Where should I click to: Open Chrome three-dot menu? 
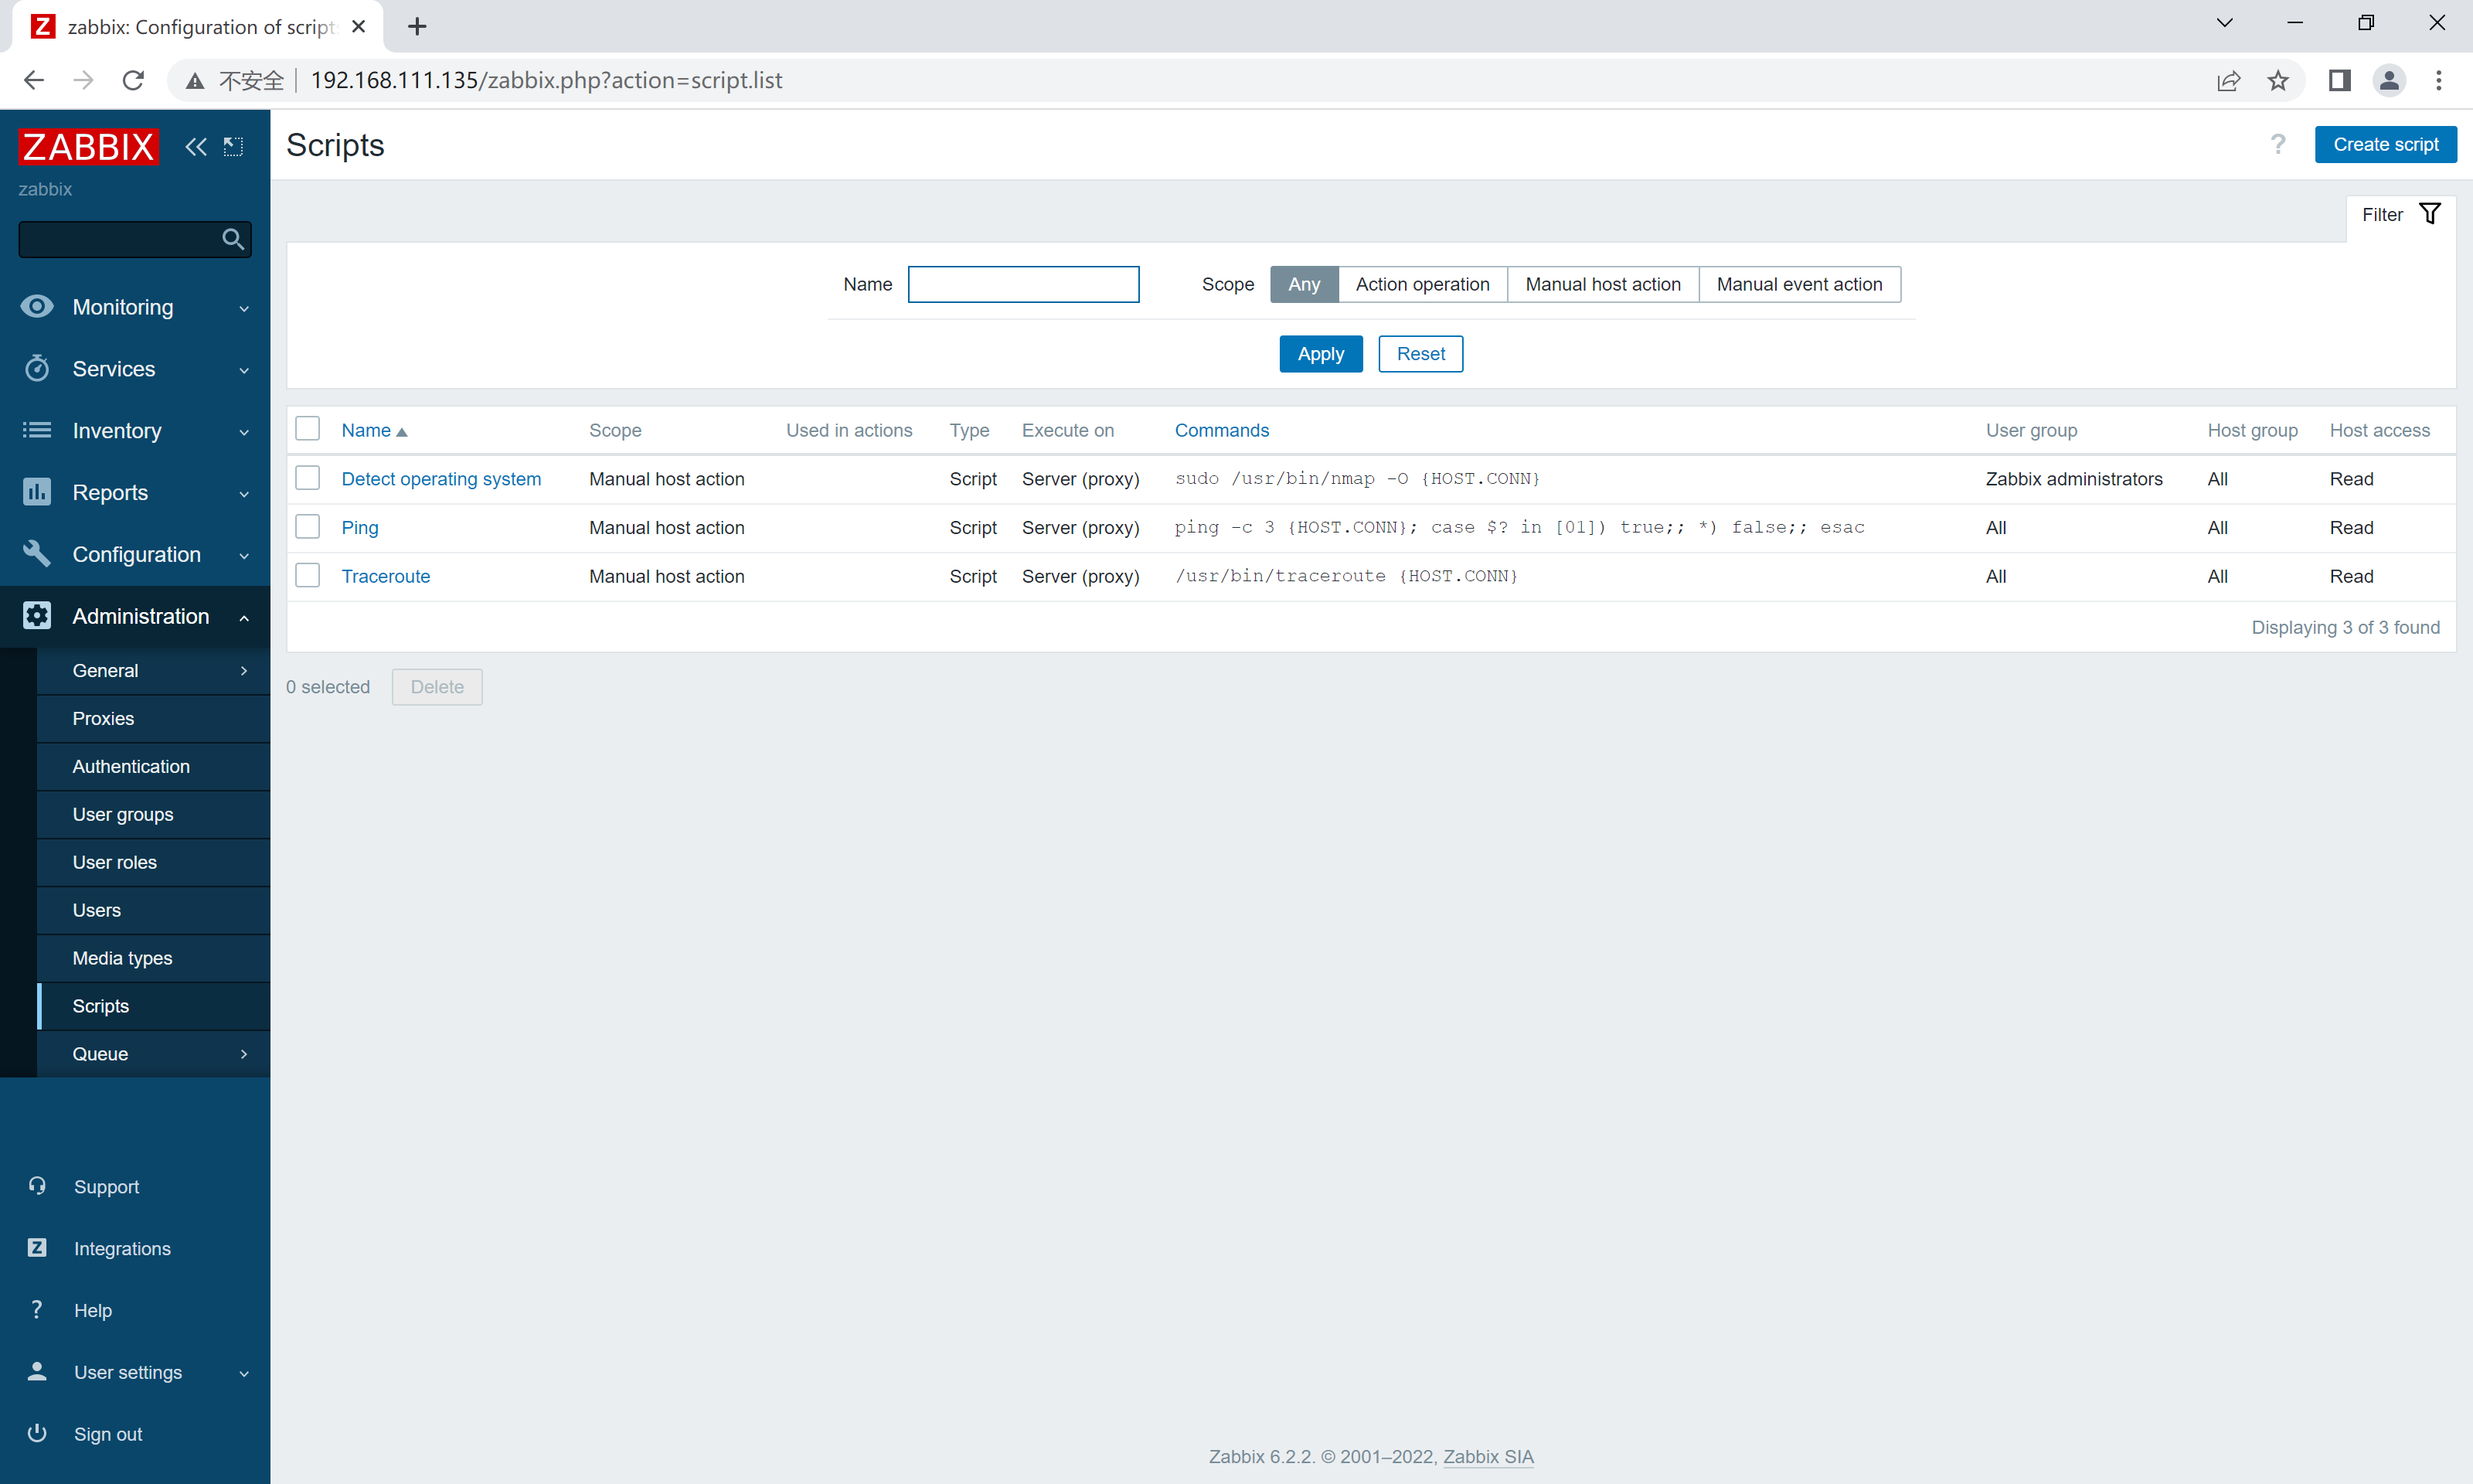(x=2439, y=80)
